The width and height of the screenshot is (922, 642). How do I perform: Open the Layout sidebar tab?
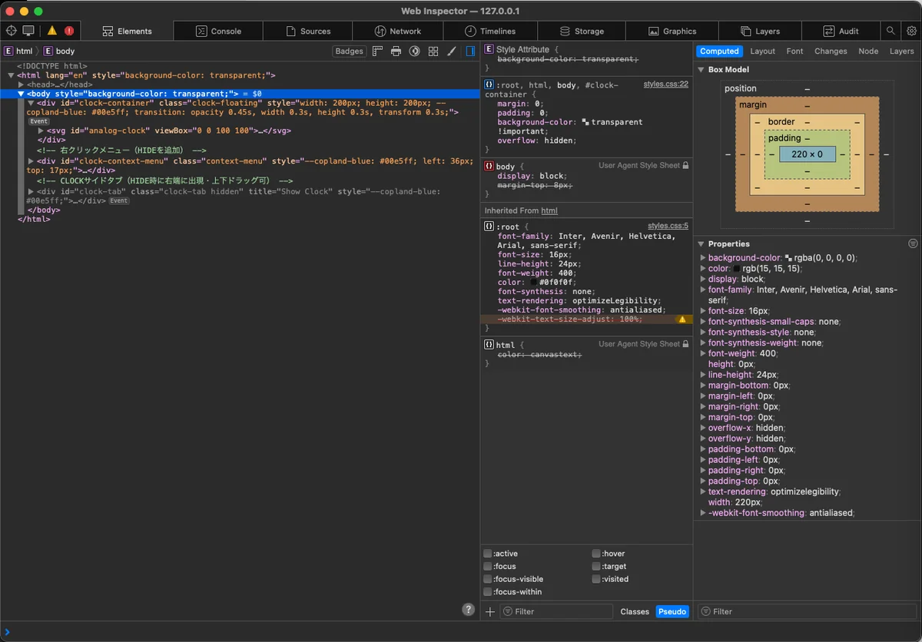(762, 51)
